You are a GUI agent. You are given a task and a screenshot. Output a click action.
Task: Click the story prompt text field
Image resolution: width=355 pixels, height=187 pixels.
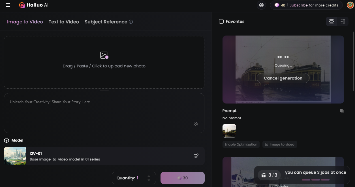pos(104,113)
